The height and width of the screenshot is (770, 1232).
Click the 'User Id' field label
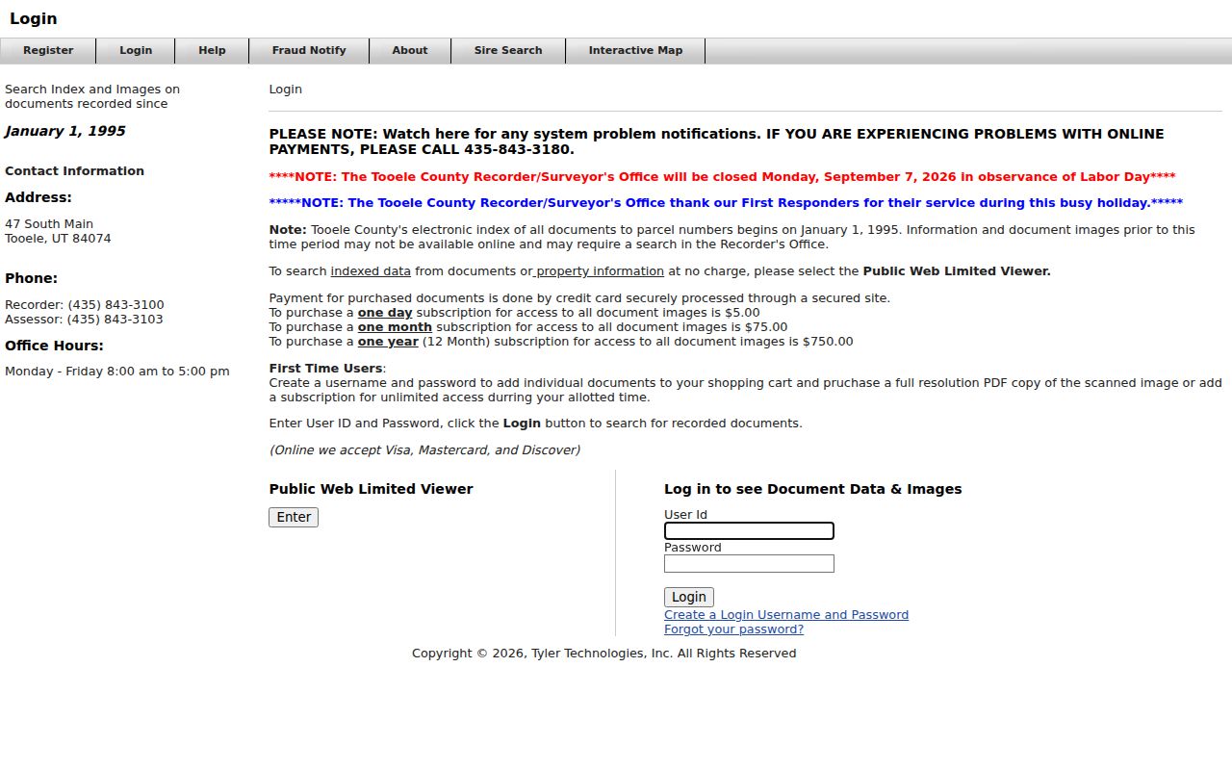[685, 515]
